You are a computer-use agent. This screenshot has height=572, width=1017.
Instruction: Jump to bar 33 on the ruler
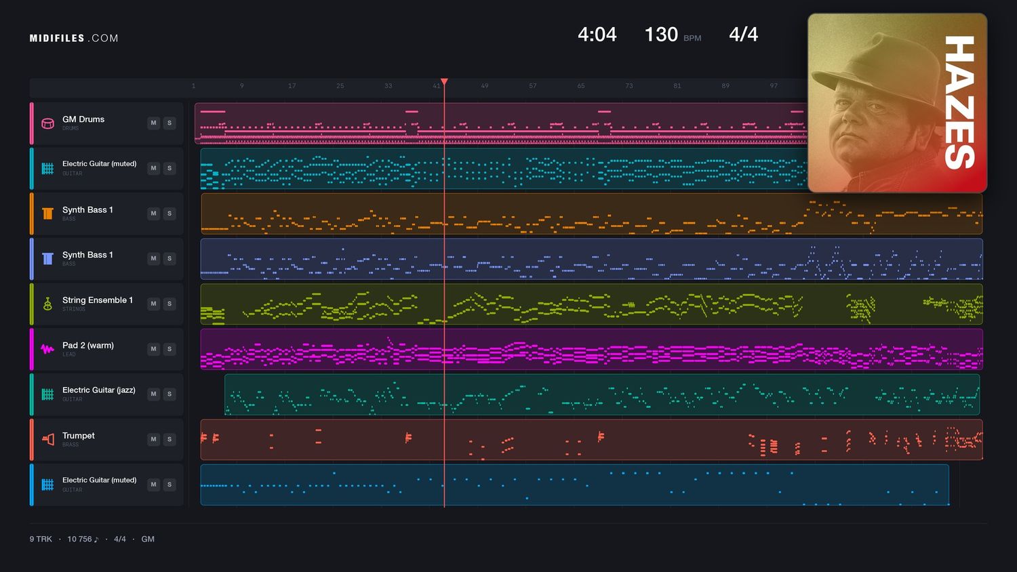coord(388,86)
